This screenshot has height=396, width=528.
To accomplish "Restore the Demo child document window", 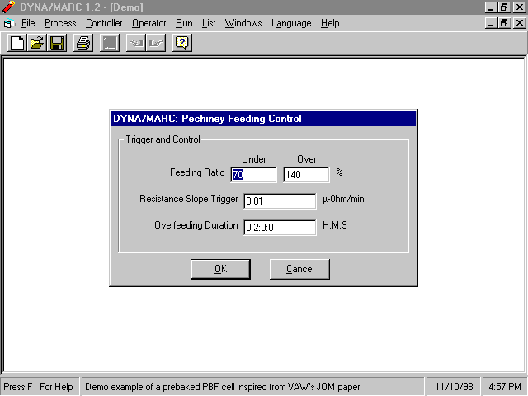I will coord(504,23).
